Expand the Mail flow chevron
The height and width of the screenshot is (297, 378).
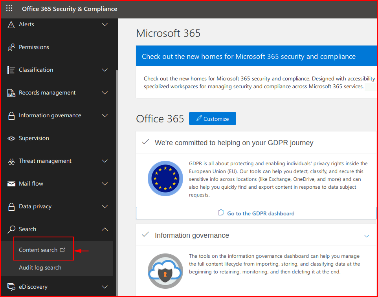tap(105, 184)
